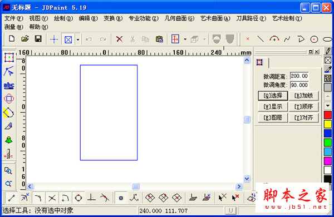Image resolution: width=334 pixels, height=217 pixels.
Task: Close the right side panel
Action: [x=317, y=52]
